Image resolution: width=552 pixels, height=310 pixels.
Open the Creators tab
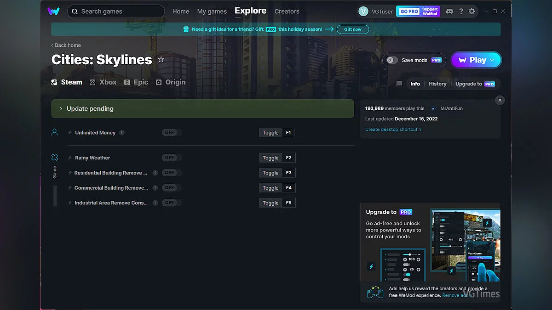click(x=287, y=11)
